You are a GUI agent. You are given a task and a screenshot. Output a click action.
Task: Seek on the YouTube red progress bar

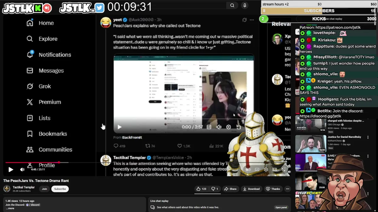pos(37,162)
